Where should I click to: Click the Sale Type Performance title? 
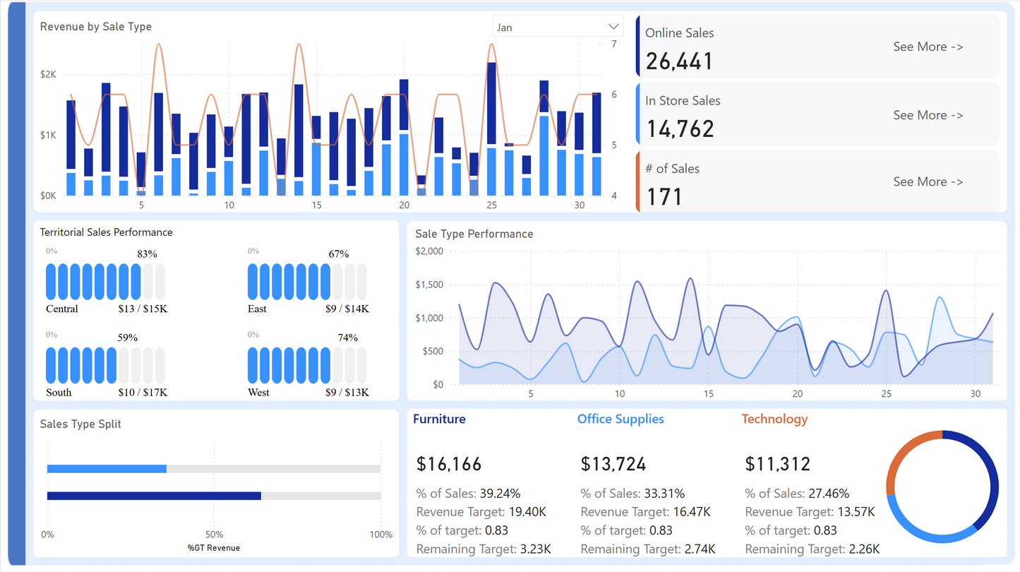474,234
